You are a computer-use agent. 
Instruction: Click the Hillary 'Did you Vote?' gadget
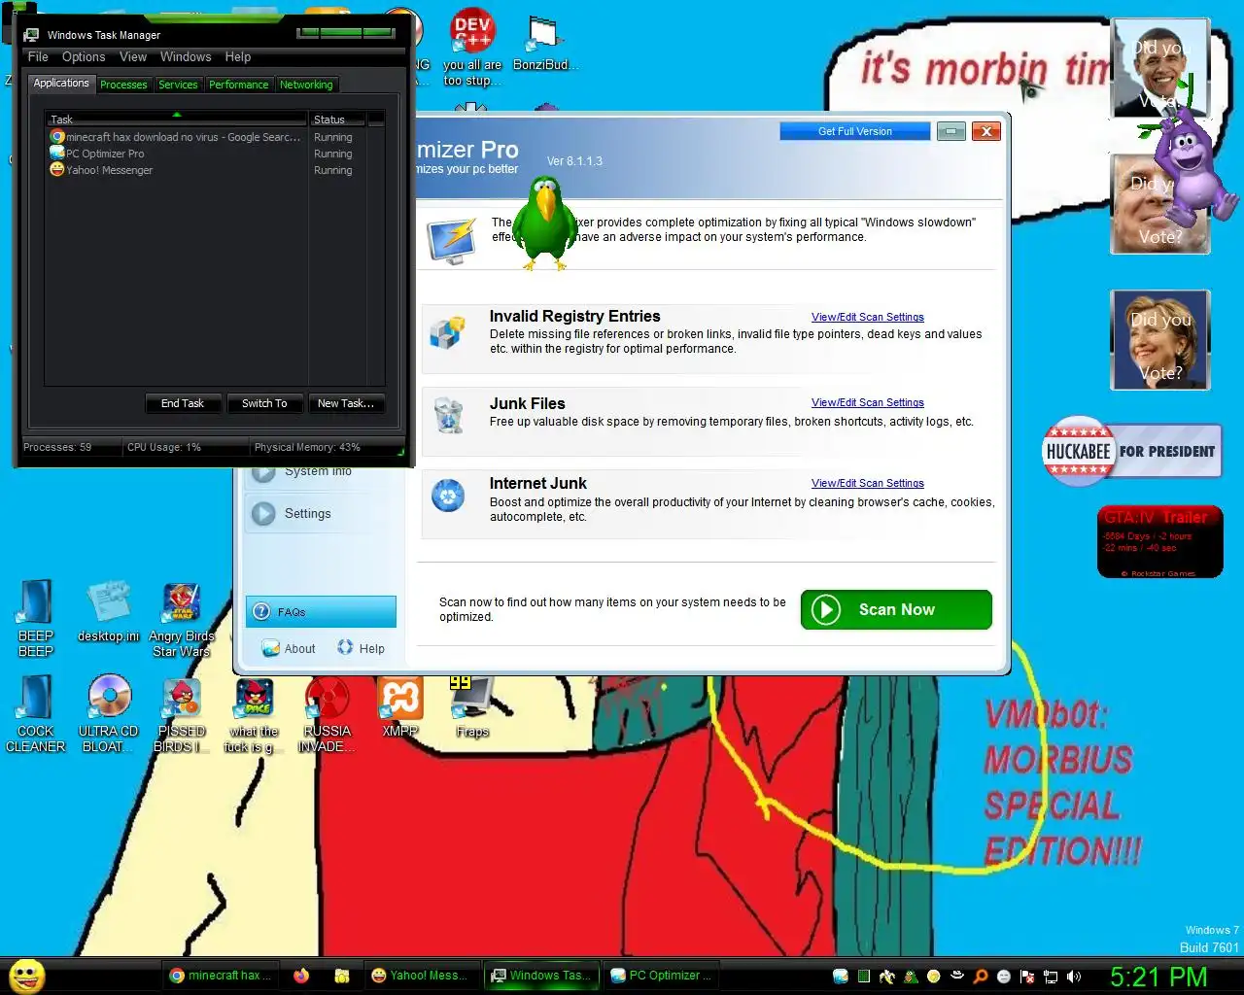[1160, 340]
